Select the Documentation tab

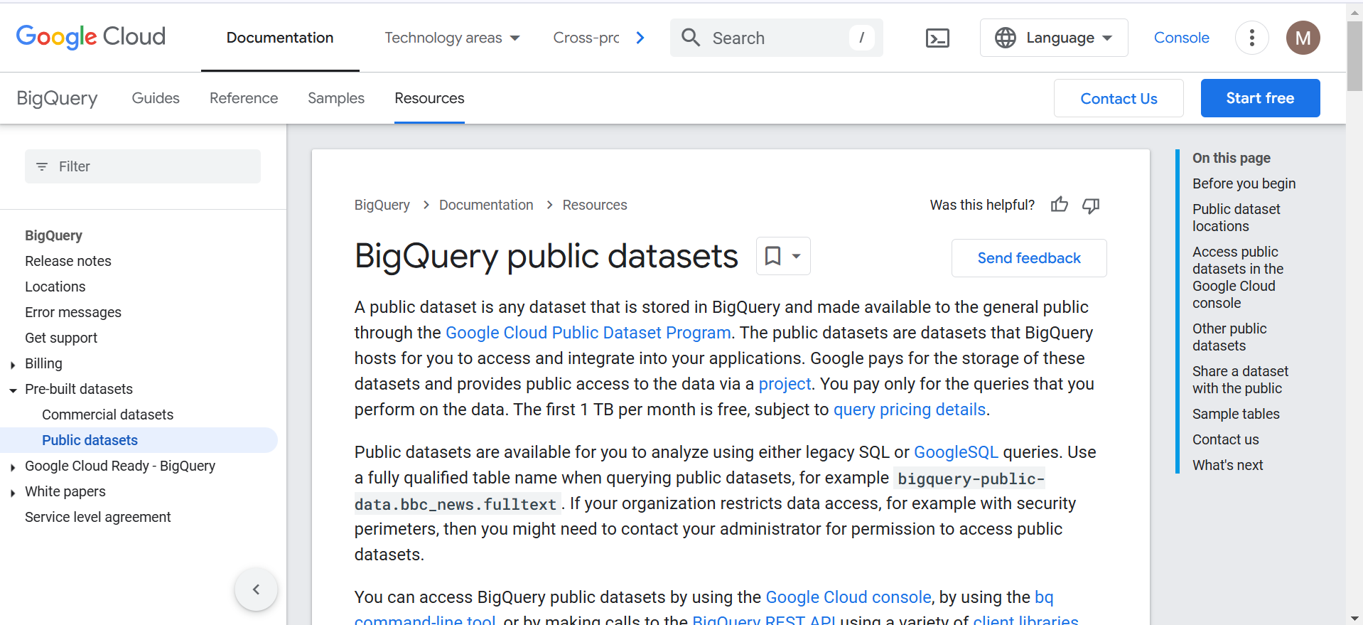280,38
